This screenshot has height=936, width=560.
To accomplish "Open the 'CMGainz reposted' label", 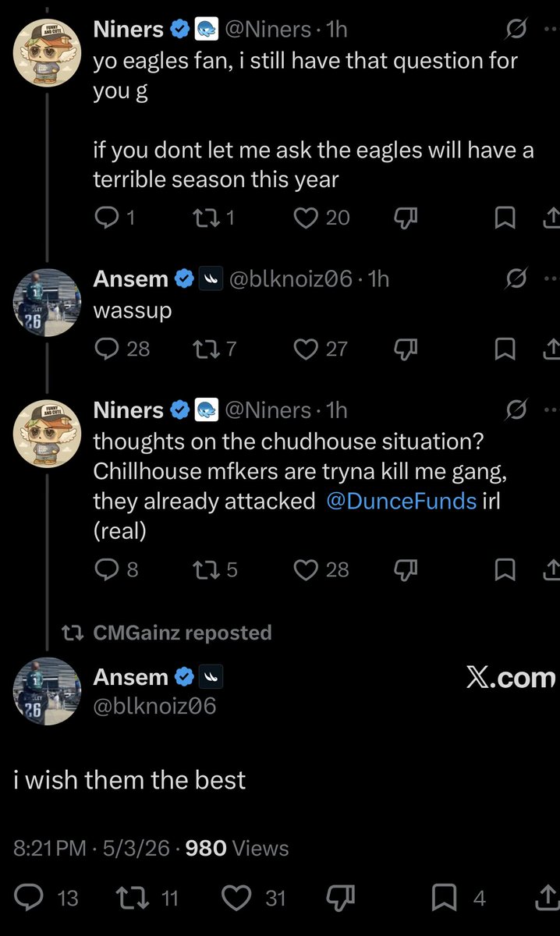I will (182, 633).
